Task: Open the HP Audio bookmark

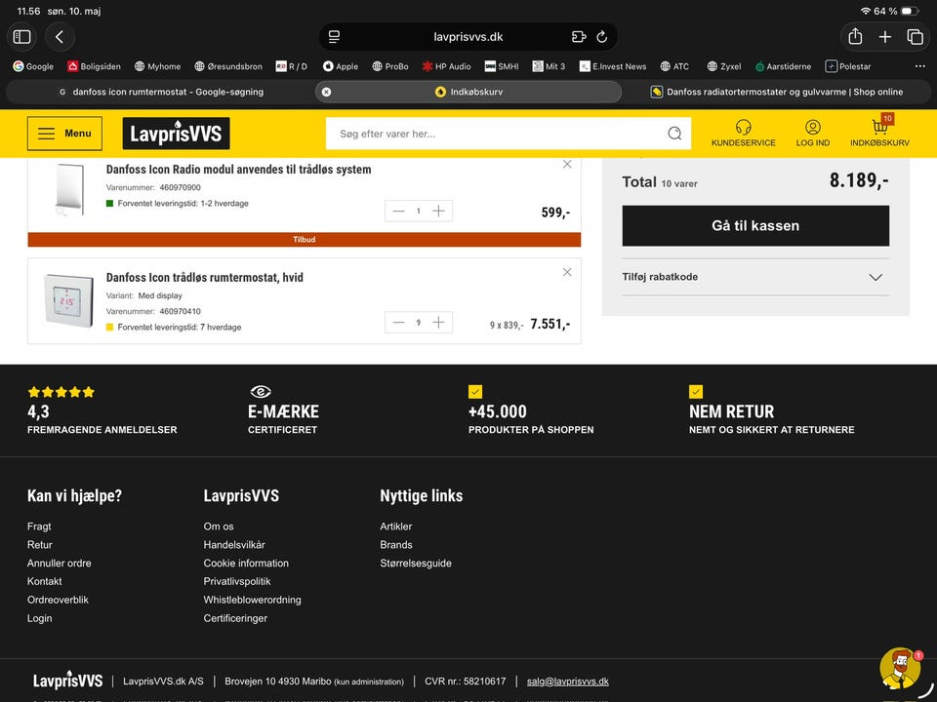Action: [x=446, y=66]
